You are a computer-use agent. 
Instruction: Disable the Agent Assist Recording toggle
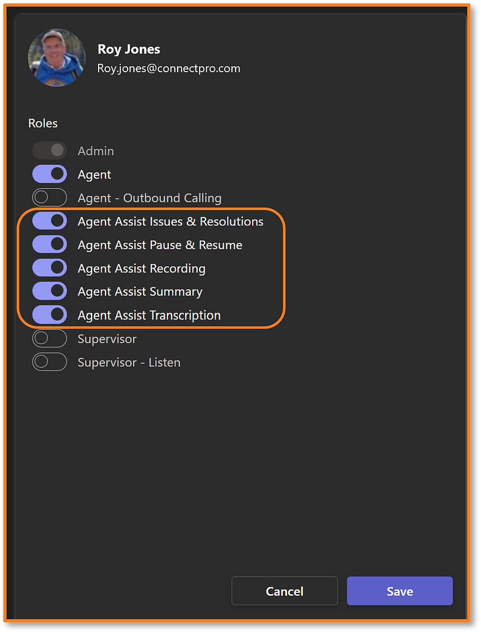coord(50,268)
